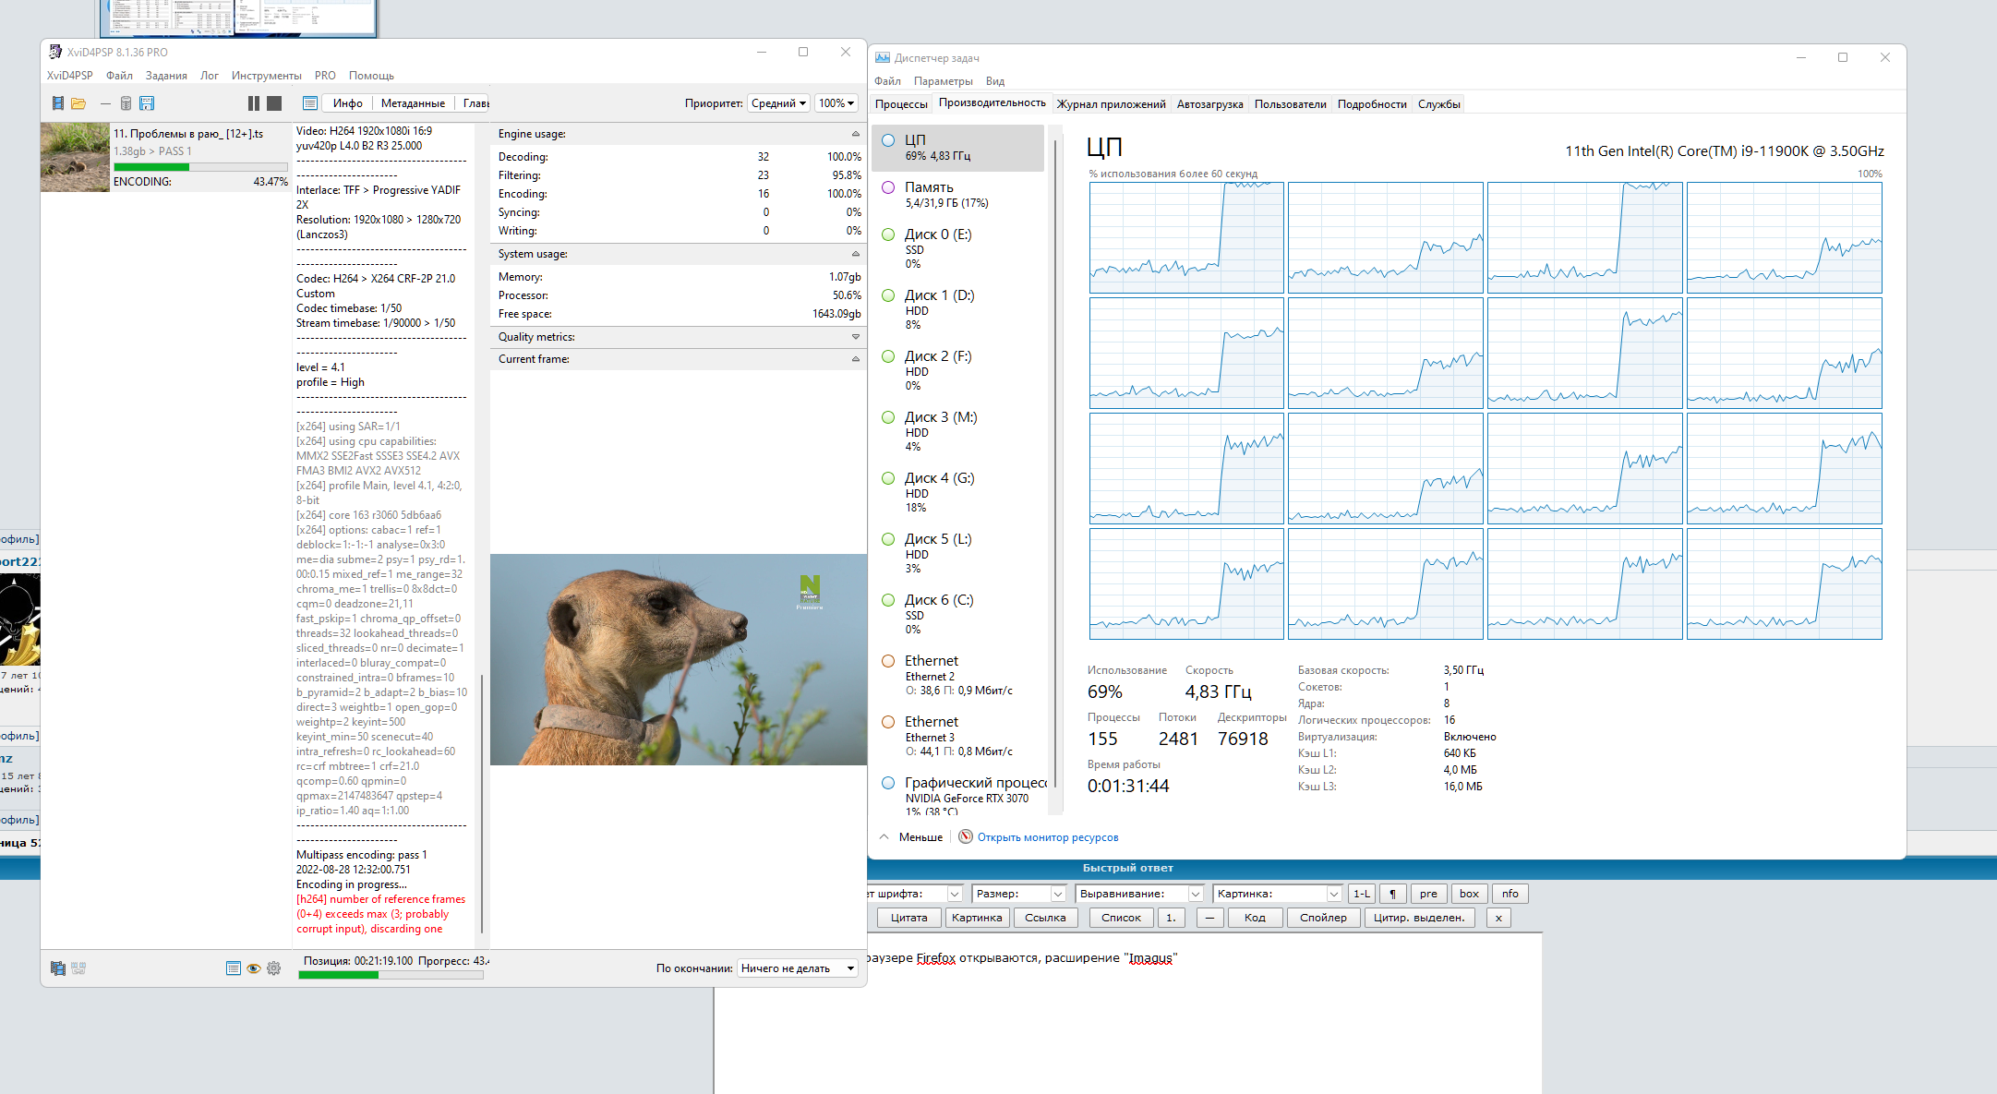
Task: Click the save floppy disk icon
Action: 147,103
